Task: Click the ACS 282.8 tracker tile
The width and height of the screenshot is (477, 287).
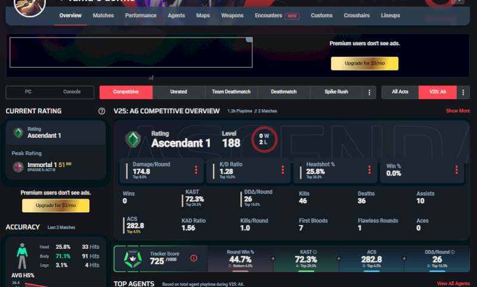Action: pyautogui.click(x=371, y=259)
